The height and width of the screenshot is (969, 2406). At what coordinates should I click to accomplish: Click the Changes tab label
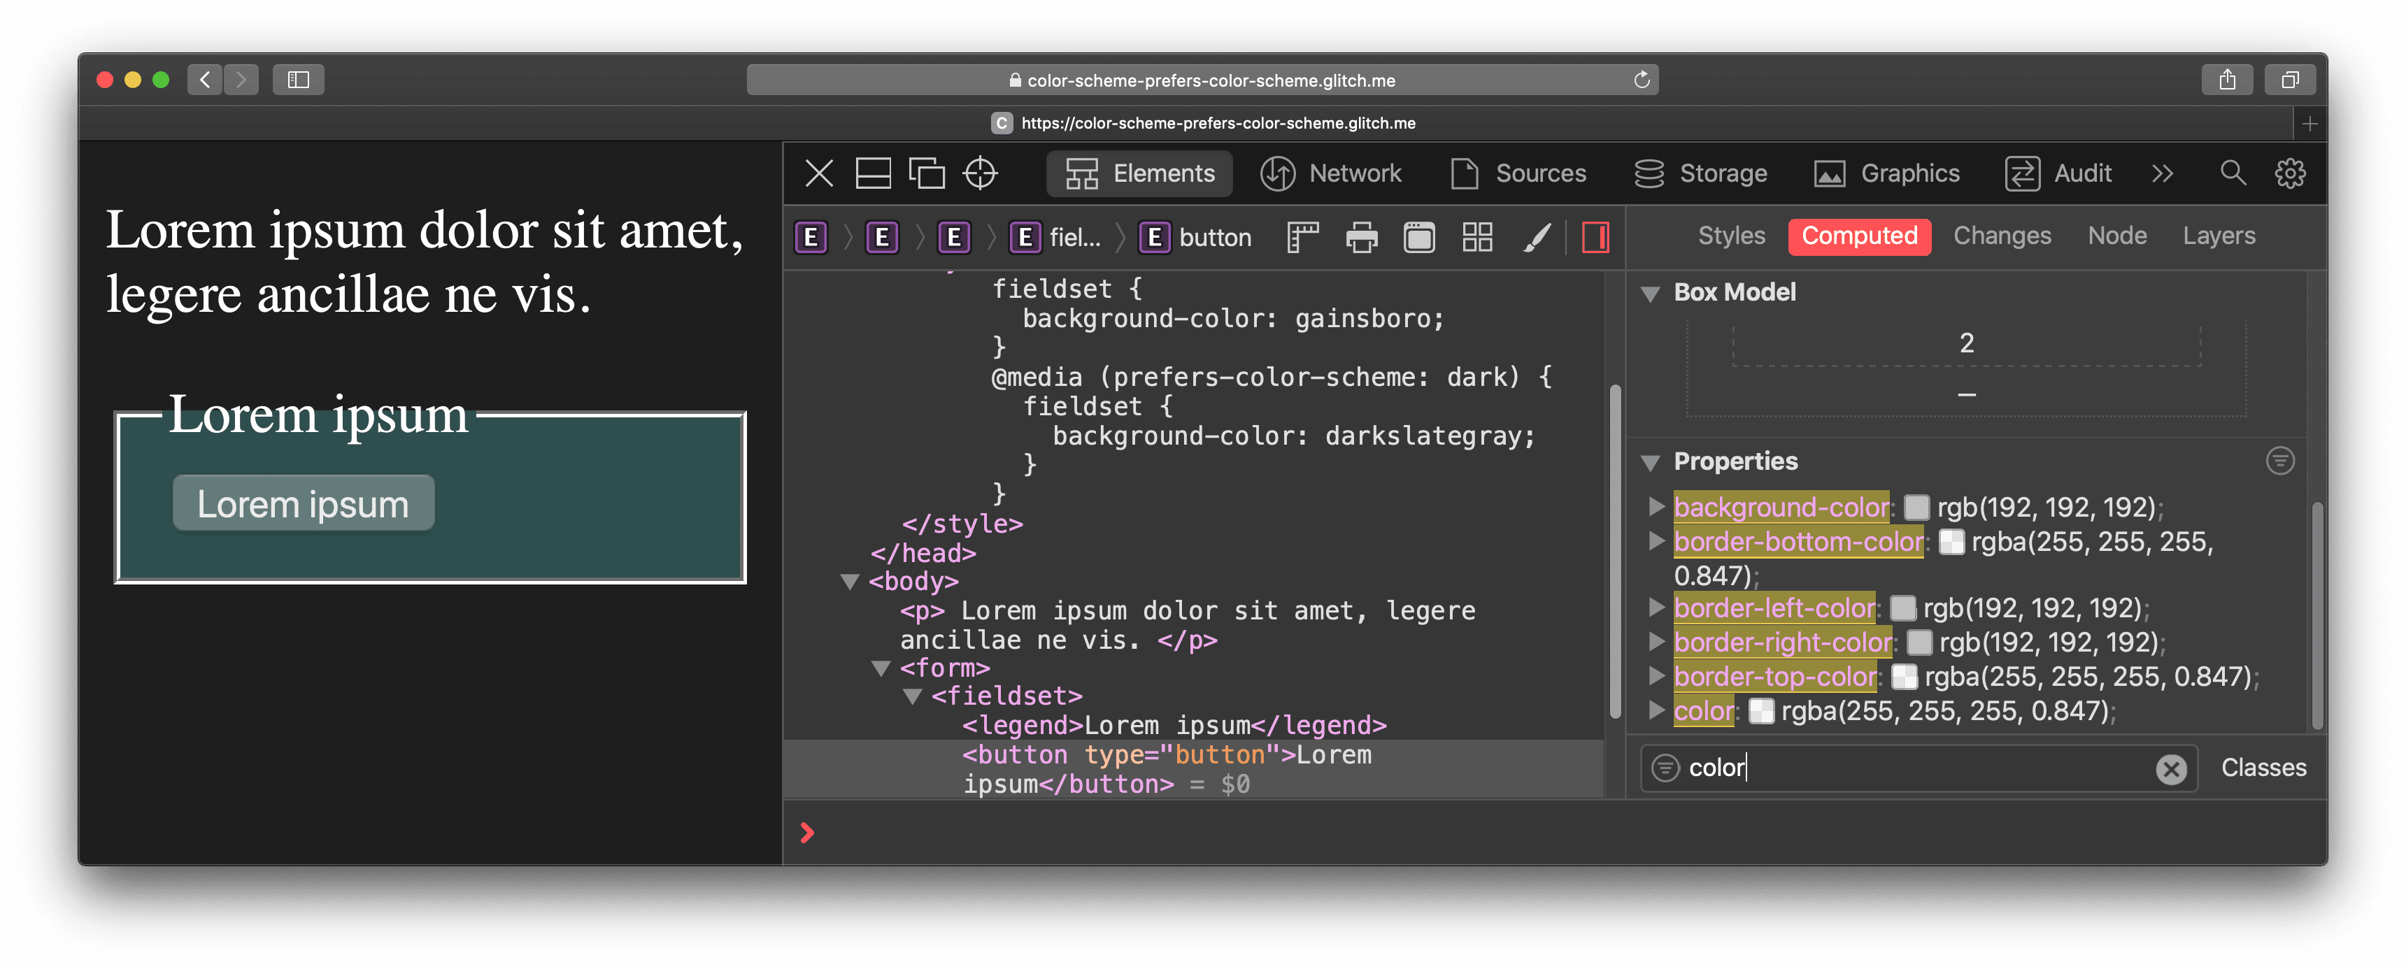tap(2002, 235)
